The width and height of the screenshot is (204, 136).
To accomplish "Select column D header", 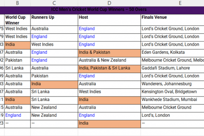I will pos(109,3).
